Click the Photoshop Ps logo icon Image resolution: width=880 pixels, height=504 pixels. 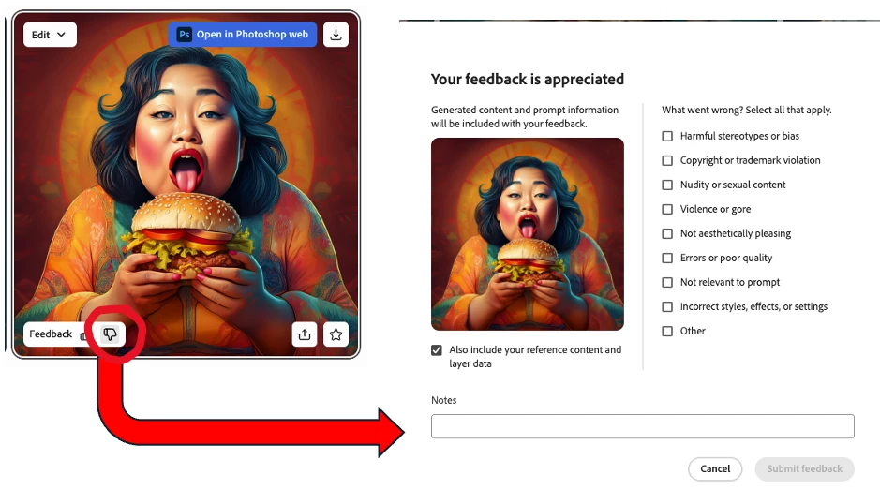[184, 35]
